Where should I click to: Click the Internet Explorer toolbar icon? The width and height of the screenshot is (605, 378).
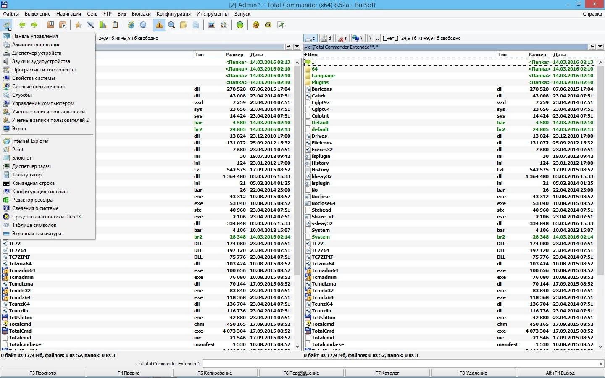[x=131, y=25]
